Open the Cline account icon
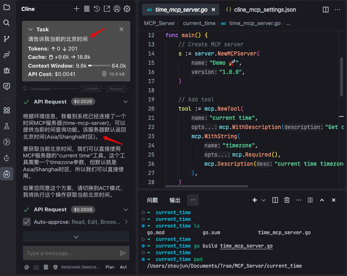347x276 pixels. (117, 9)
